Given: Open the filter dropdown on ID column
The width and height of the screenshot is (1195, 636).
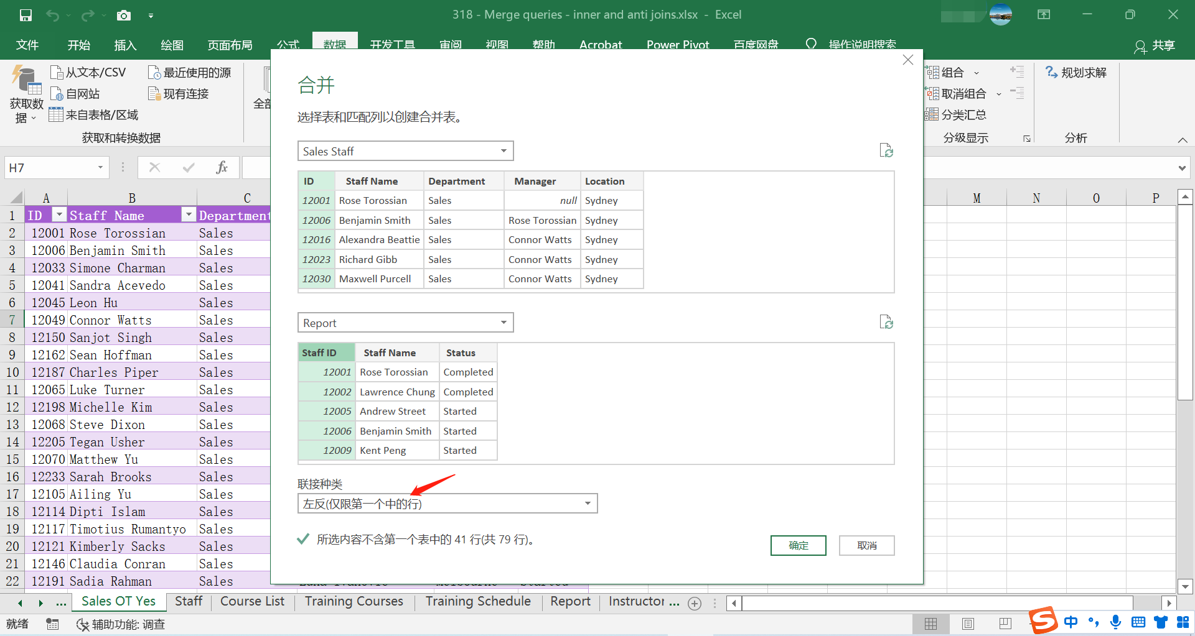Looking at the screenshot, I should (59, 214).
